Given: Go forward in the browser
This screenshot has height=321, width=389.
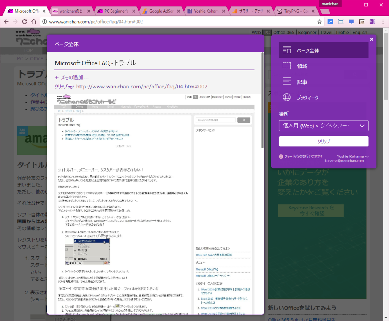Looking at the screenshot, I should click(x=15, y=22).
